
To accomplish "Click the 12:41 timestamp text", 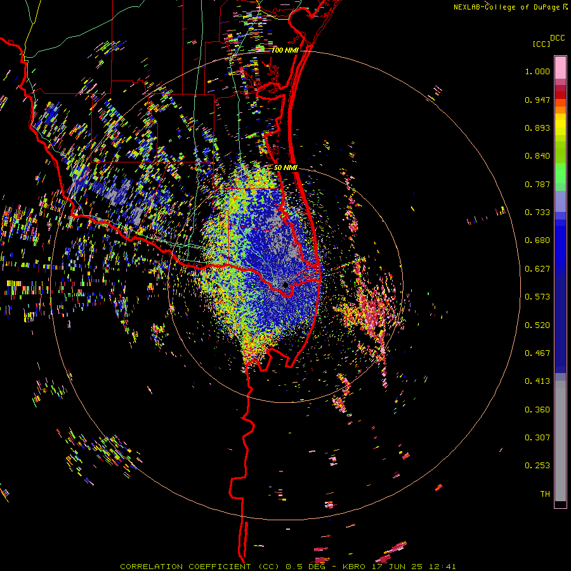I will pyautogui.click(x=442, y=567).
